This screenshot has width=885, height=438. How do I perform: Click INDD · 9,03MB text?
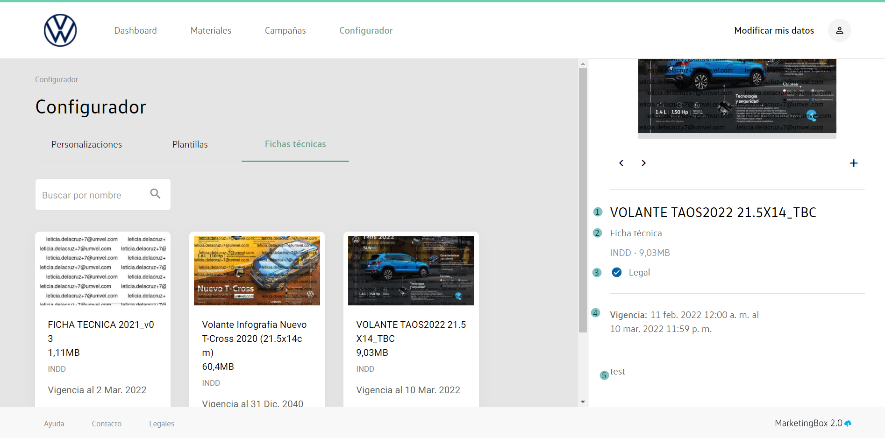[x=640, y=253]
